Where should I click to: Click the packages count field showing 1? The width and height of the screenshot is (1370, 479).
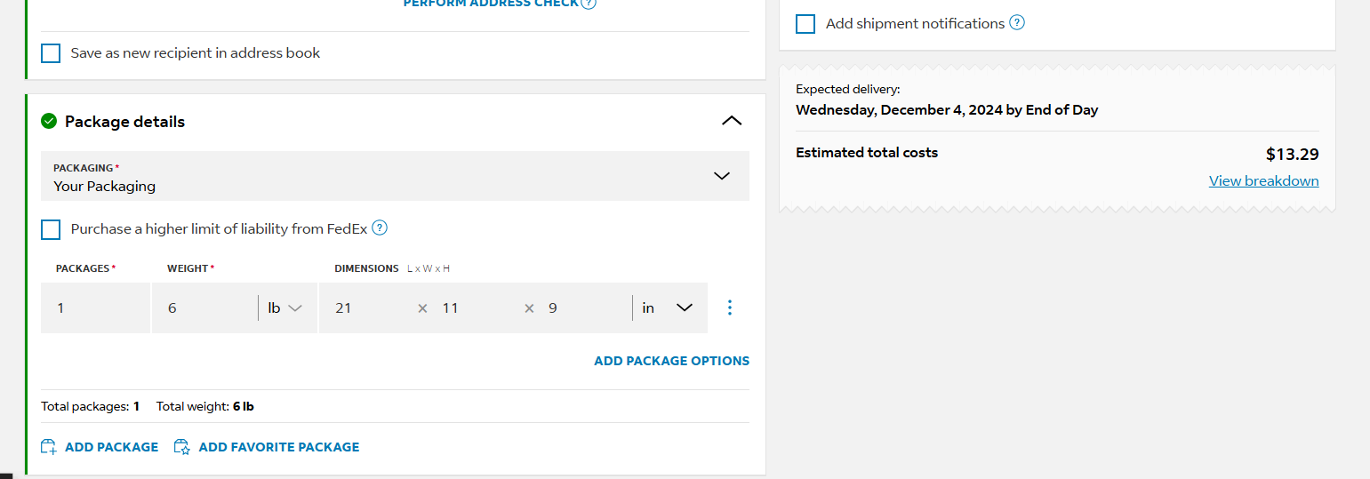(x=95, y=307)
